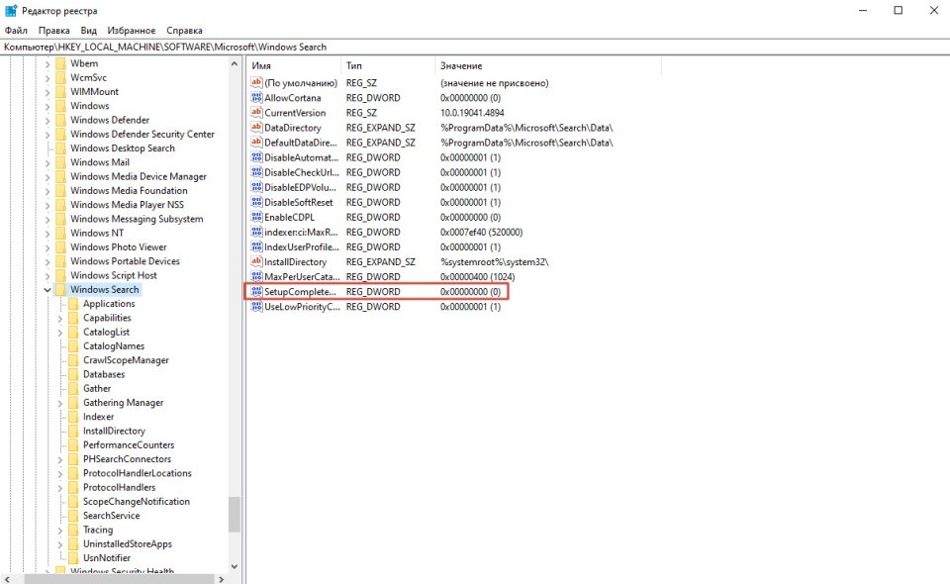
Task: Click the tree pane vertical scrollbar thumb
Action: (235, 515)
